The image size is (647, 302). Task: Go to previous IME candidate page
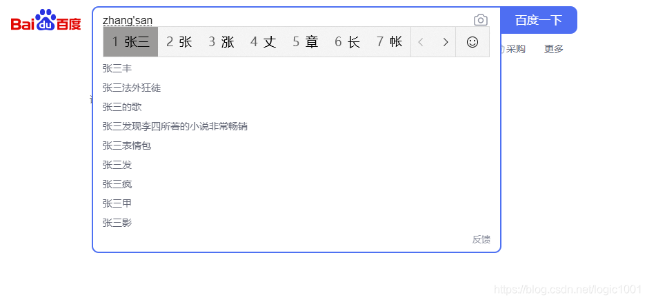[421, 42]
